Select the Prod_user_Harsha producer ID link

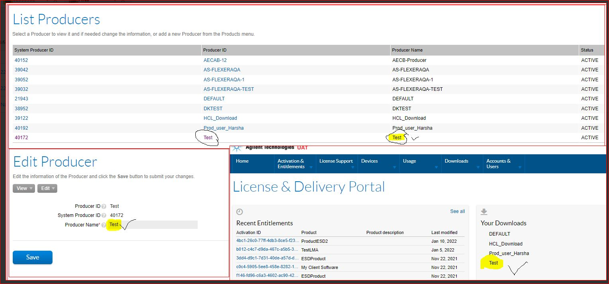[224, 128]
